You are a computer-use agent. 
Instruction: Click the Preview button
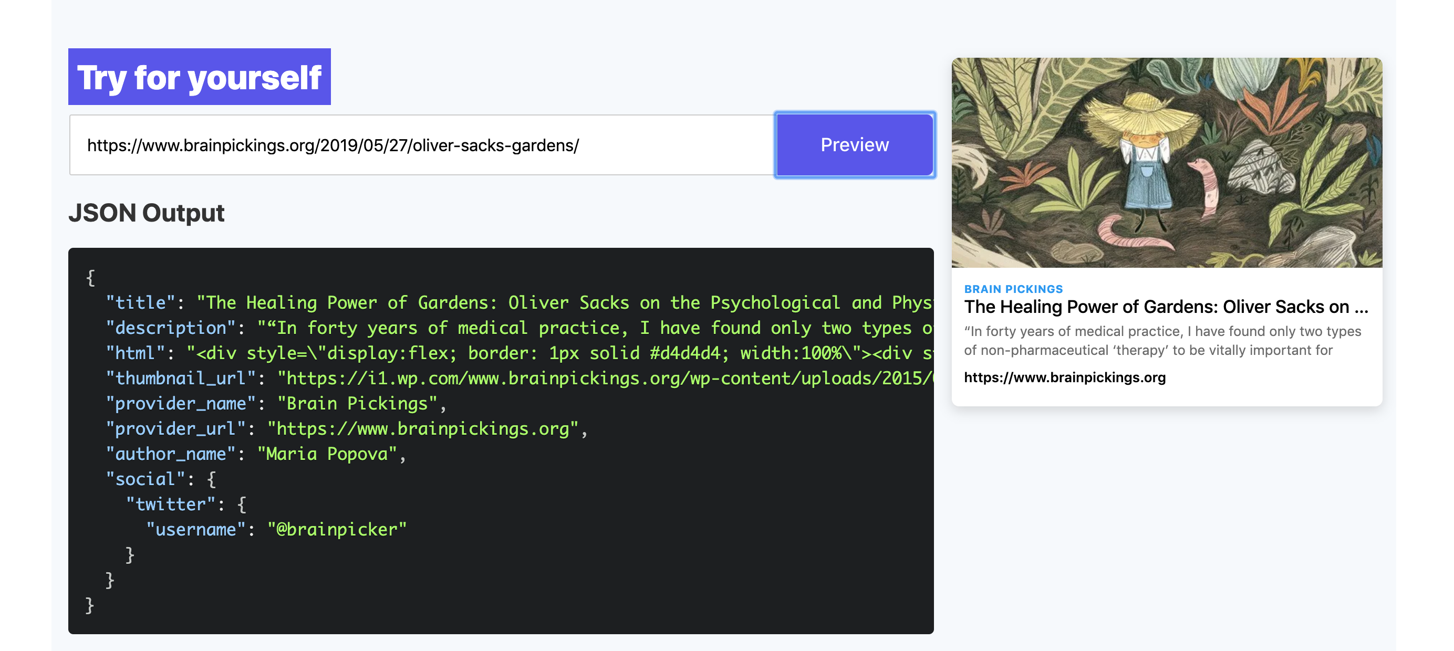point(854,145)
